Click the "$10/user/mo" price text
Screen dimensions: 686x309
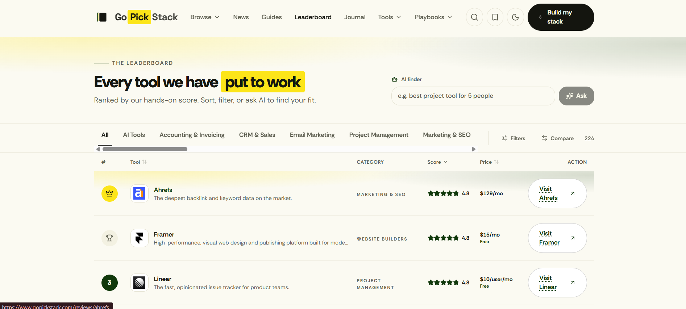click(x=496, y=279)
